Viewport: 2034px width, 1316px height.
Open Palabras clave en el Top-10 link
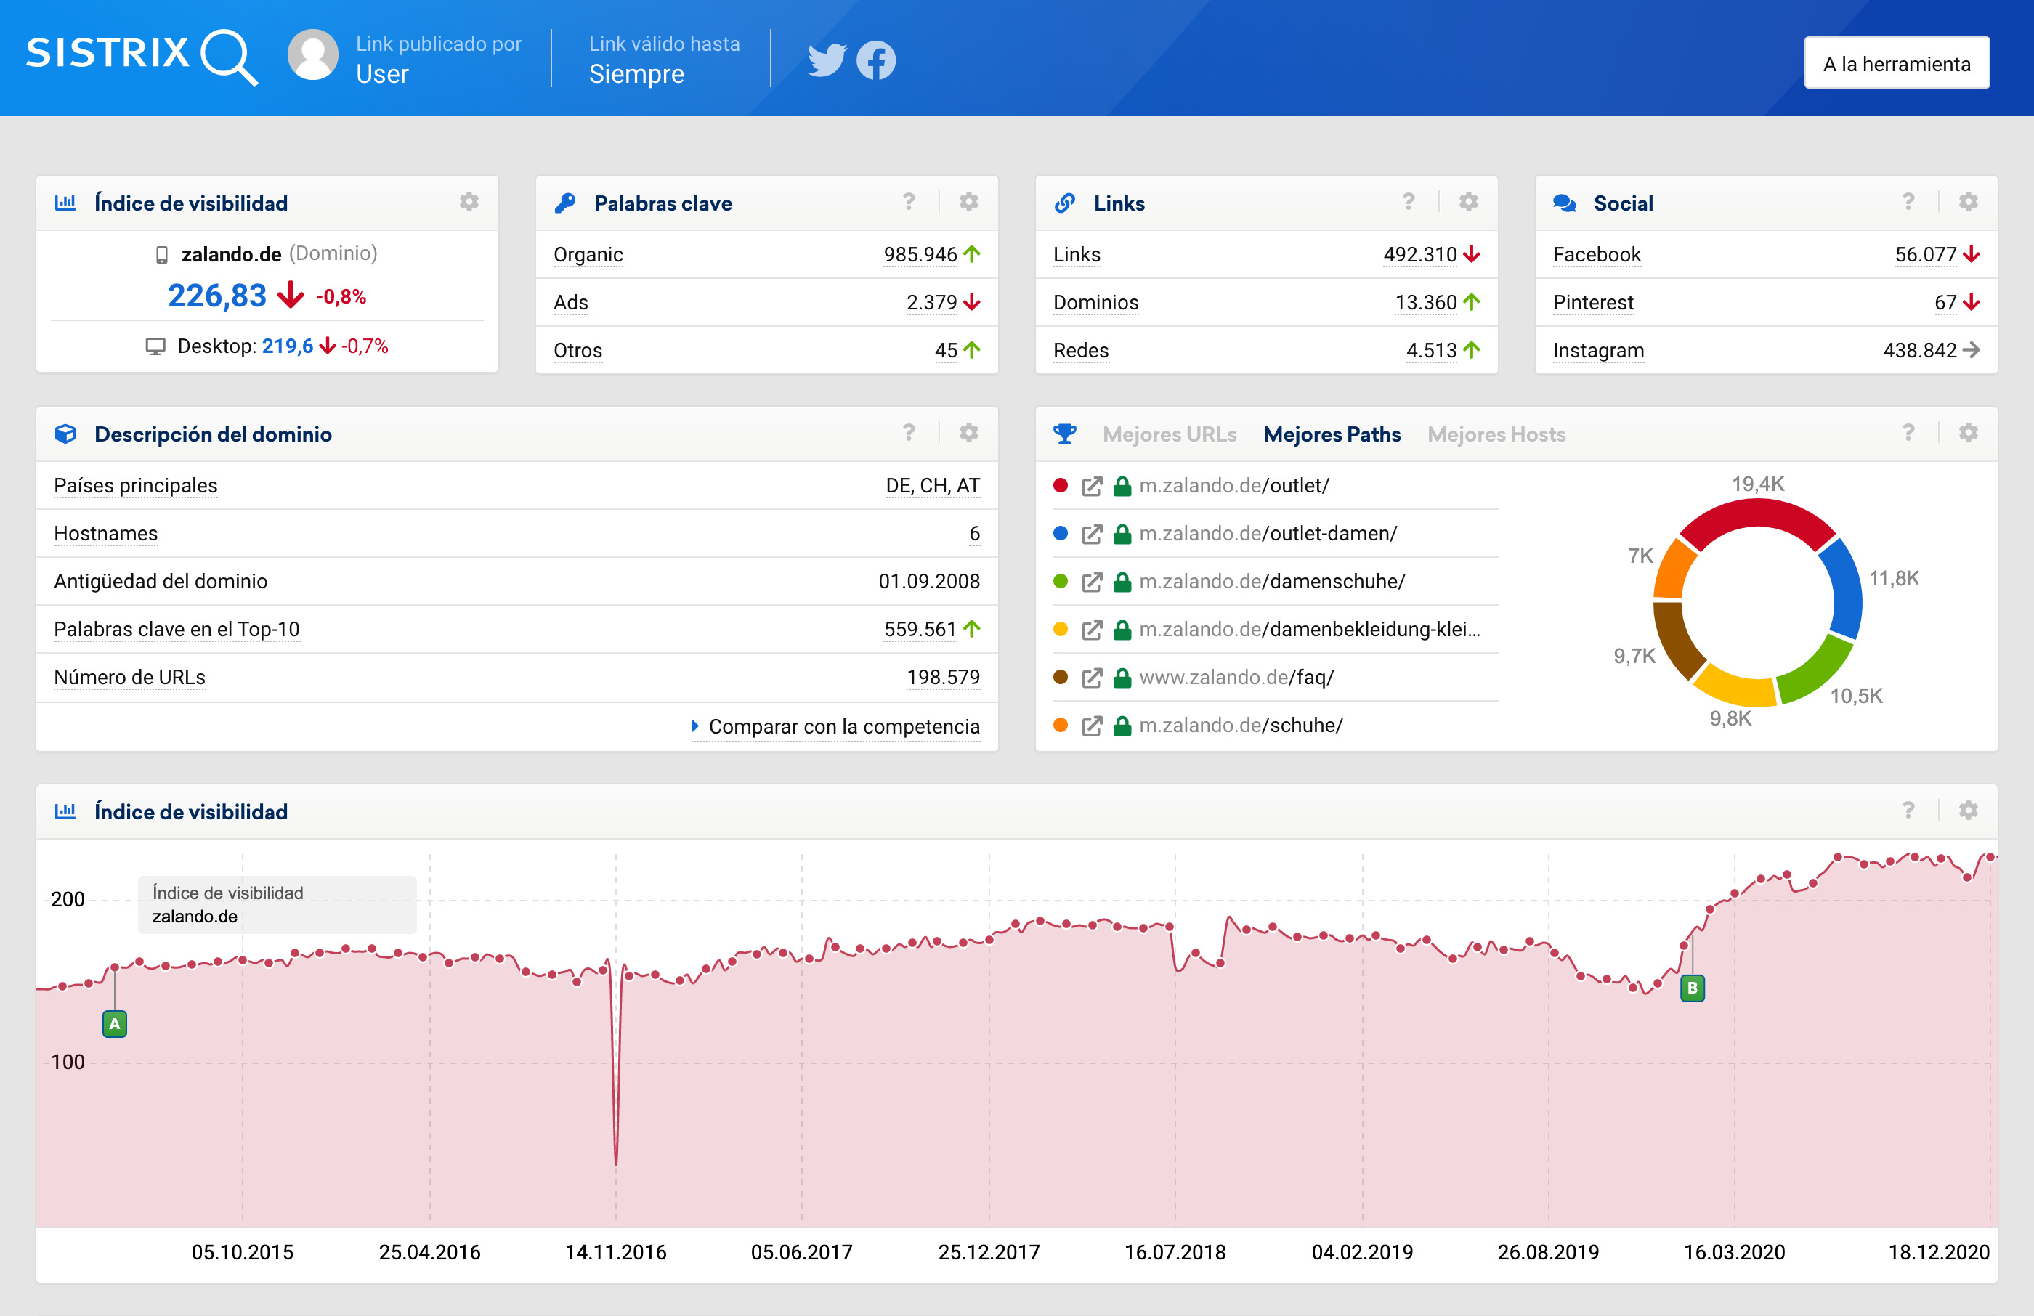(176, 629)
